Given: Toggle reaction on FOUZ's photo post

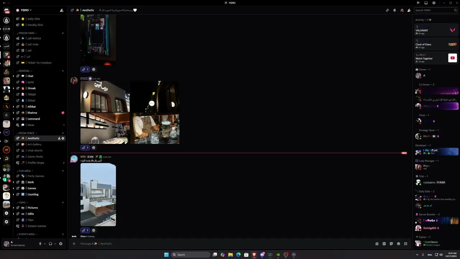Looking at the screenshot, I should (85, 147).
